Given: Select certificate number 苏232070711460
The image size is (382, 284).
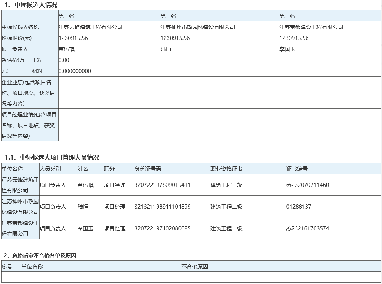Looking at the screenshot, I should [x=308, y=185].
